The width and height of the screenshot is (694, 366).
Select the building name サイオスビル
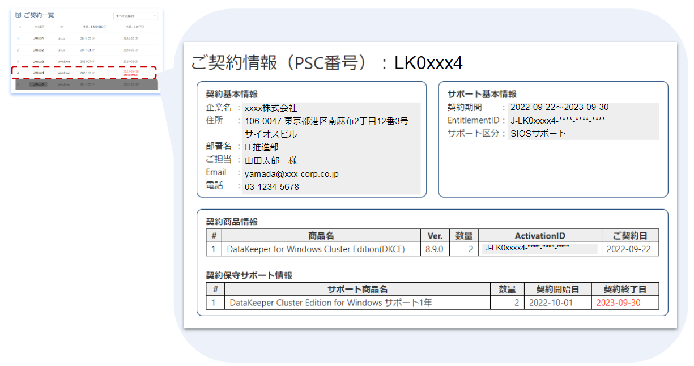(271, 134)
